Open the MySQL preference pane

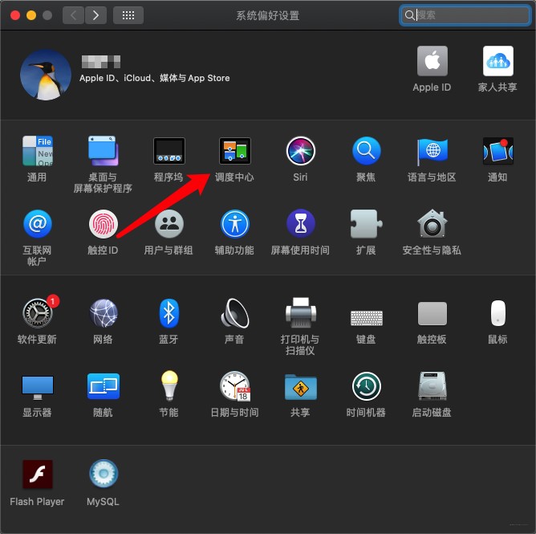[x=104, y=474]
